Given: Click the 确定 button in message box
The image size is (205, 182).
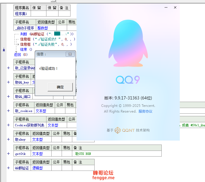Looking at the screenshot, I should pyautogui.click(x=60, y=87).
